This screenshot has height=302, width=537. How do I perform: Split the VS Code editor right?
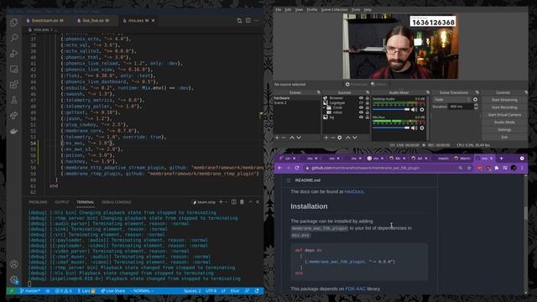(x=248, y=20)
